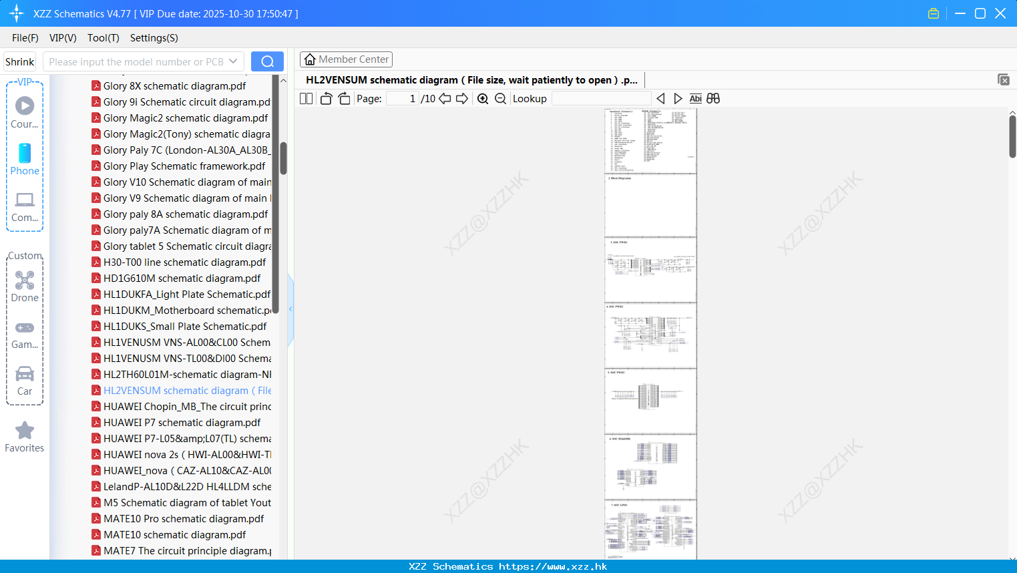Open the VIP(V) menu
1017x573 pixels.
click(63, 38)
